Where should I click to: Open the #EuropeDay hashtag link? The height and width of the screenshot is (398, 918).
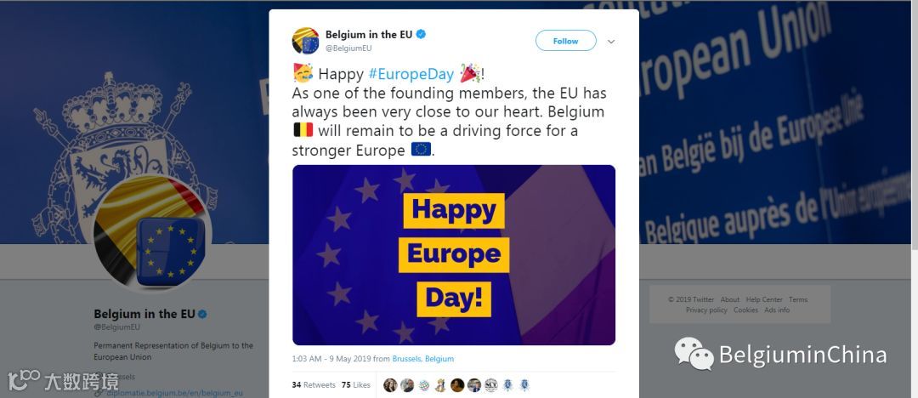click(411, 74)
